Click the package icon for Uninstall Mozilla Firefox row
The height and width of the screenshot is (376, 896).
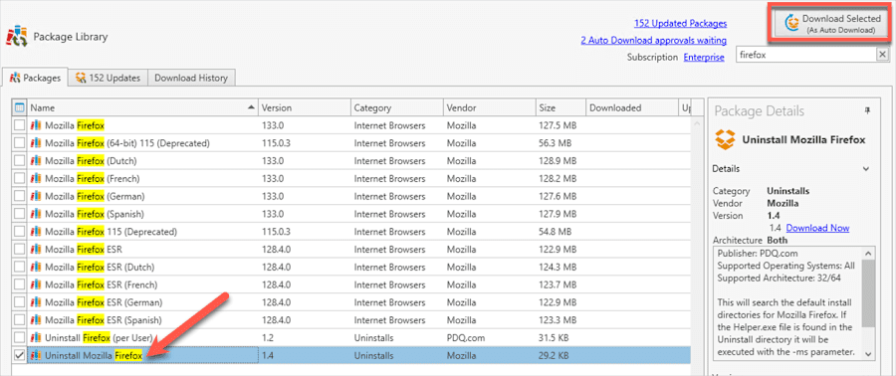click(36, 355)
